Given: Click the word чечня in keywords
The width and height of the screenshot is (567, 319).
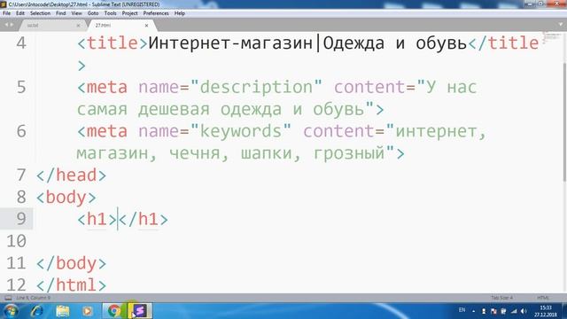Looking at the screenshot, I should (195, 153).
